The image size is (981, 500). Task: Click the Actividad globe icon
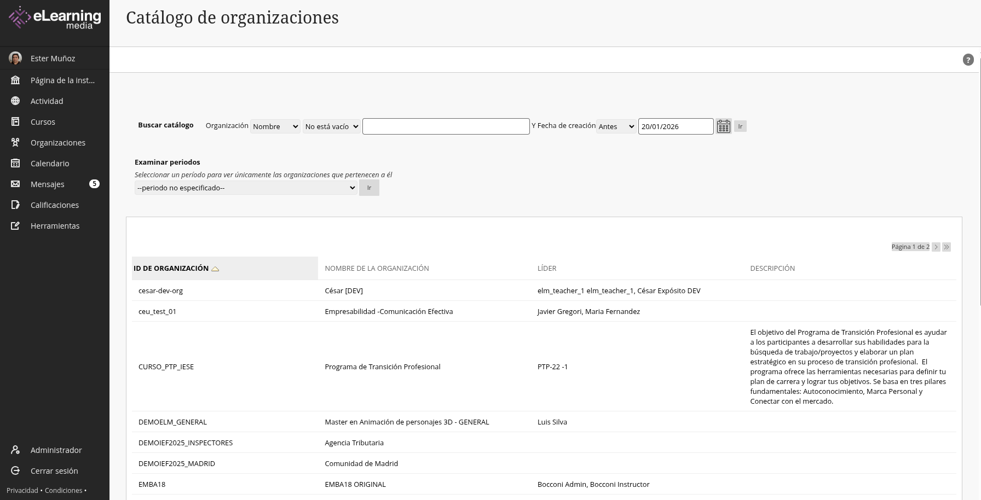[15, 101]
